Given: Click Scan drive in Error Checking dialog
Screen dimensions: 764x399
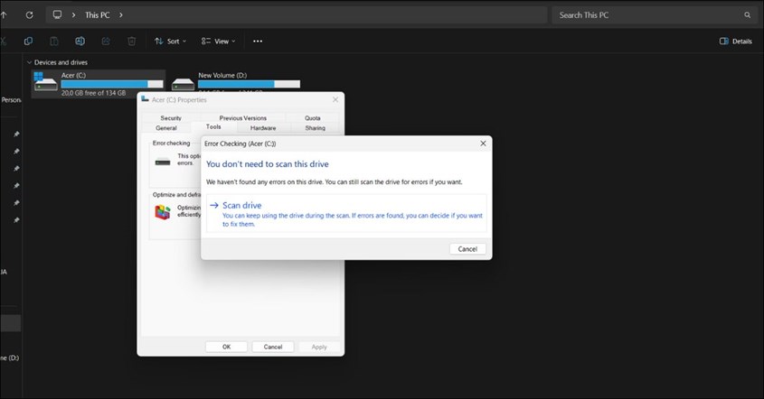Looking at the screenshot, I should coord(346,214).
